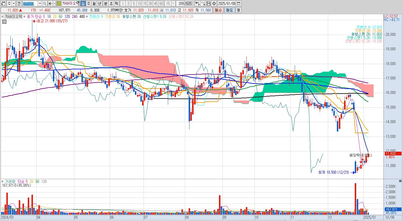Click the speaker sound icon
403x221 pixels.
click(x=50, y=3)
